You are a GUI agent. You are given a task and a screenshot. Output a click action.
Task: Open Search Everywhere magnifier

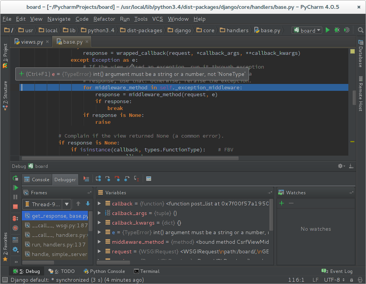pyautogui.click(x=361, y=30)
